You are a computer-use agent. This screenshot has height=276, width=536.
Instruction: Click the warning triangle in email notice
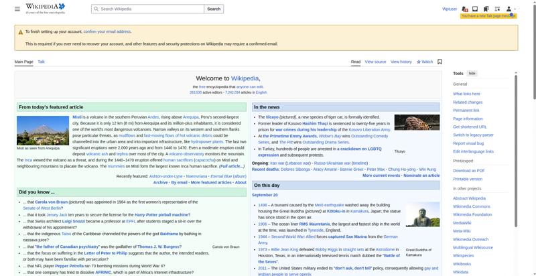tap(21, 32)
